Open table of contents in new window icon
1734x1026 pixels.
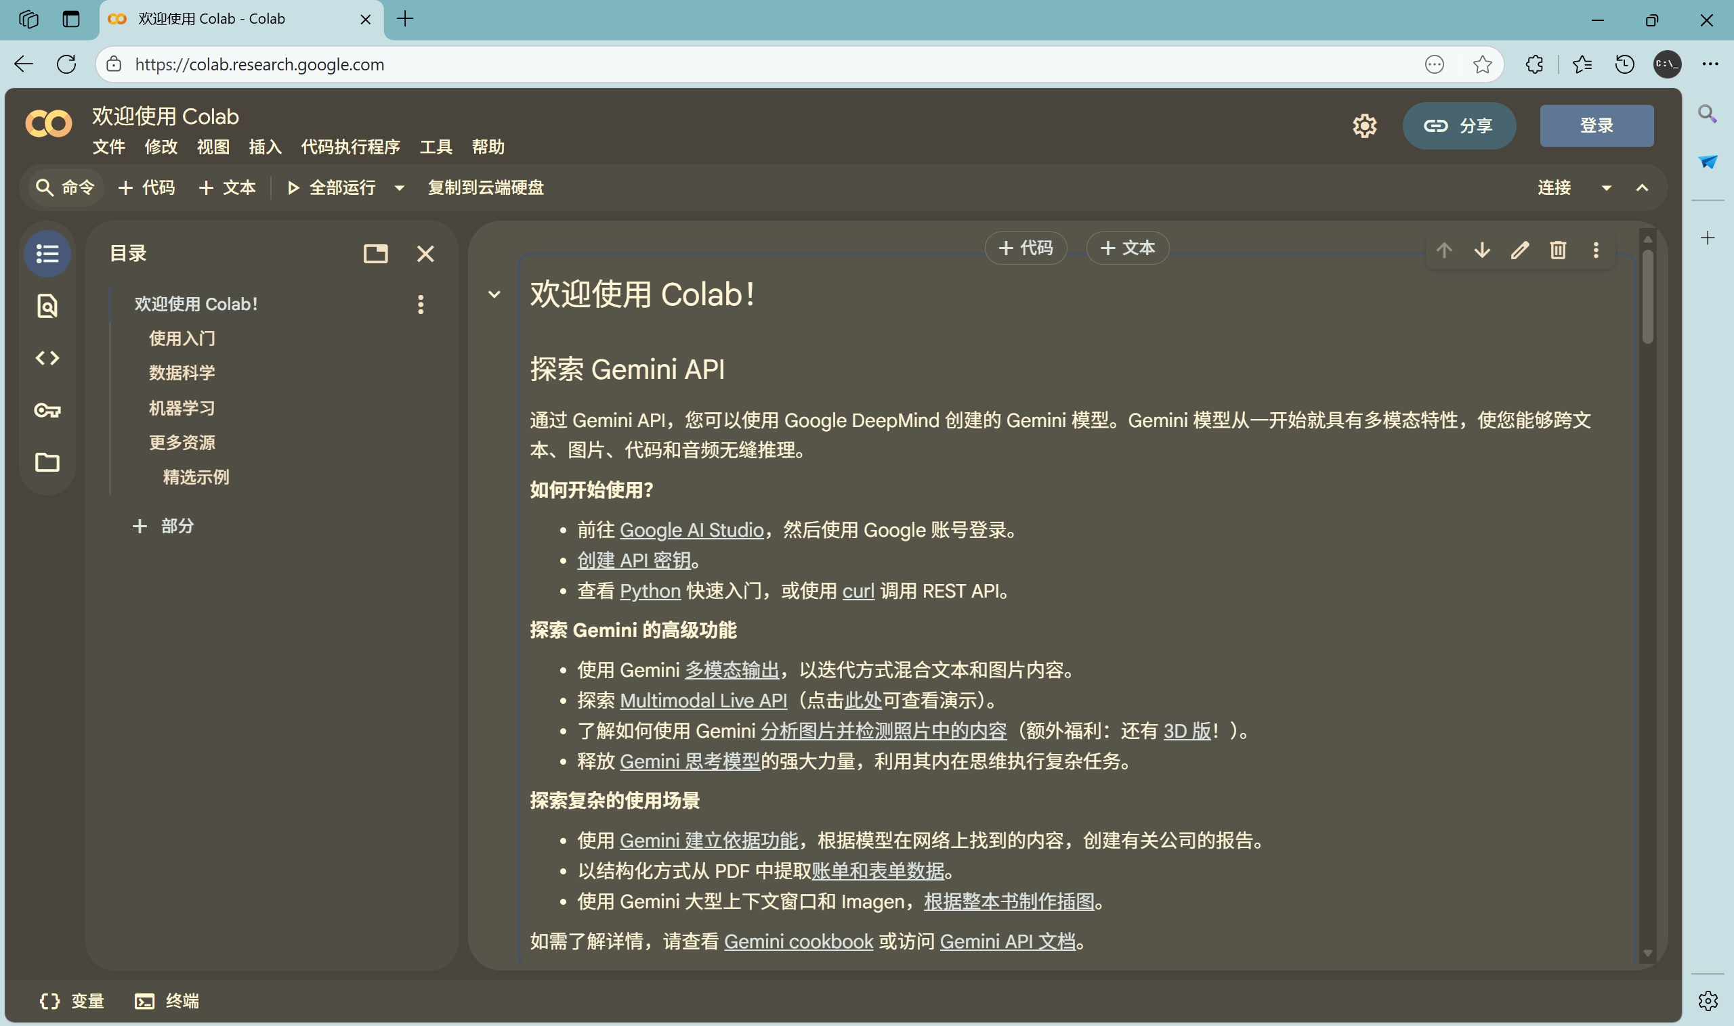375,254
